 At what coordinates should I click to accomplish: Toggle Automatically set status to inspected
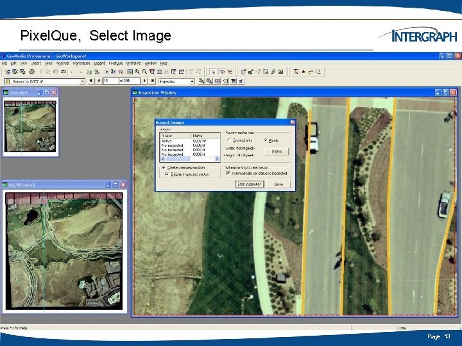(228, 173)
